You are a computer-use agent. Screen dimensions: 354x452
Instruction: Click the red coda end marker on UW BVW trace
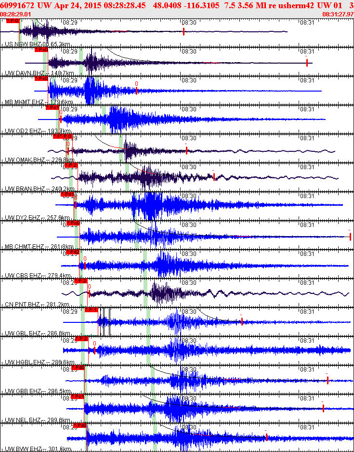tap(266, 437)
